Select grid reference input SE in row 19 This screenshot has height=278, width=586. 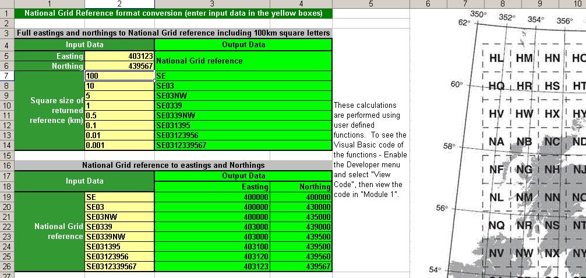click(119, 197)
